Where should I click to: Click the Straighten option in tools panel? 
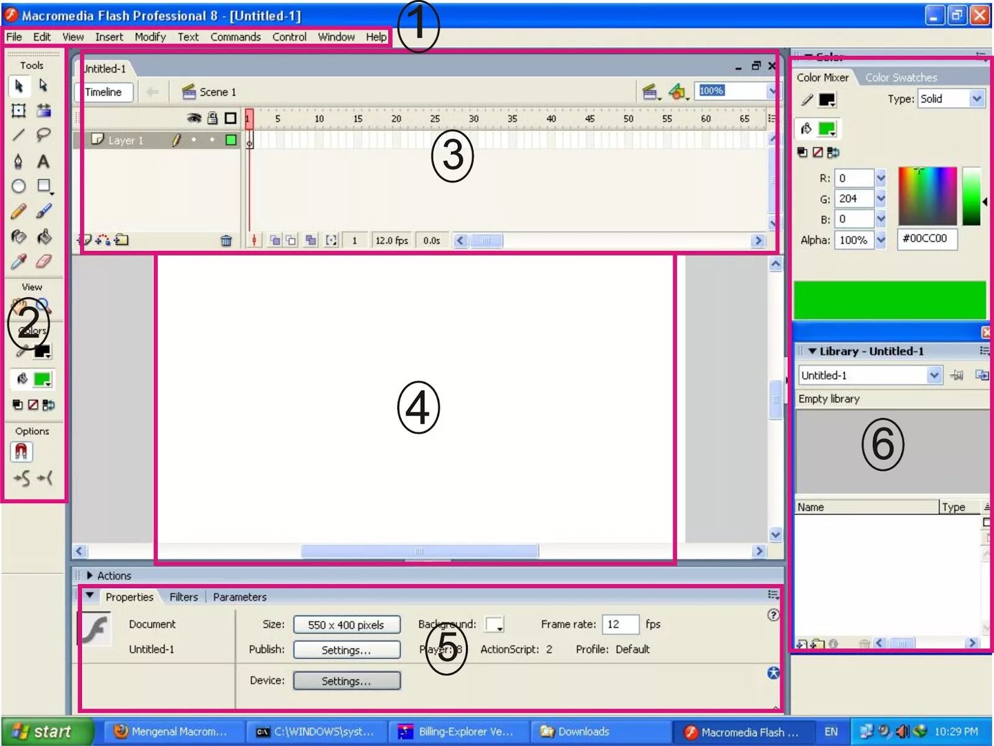[45, 478]
